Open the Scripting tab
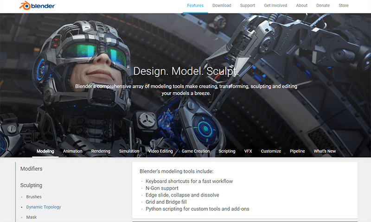The width and height of the screenshot is (371, 222). [227, 151]
